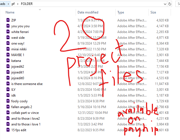This screenshot has width=180, height=140.
Task: Click the fooly cooly file icon
Action: [8, 101]
